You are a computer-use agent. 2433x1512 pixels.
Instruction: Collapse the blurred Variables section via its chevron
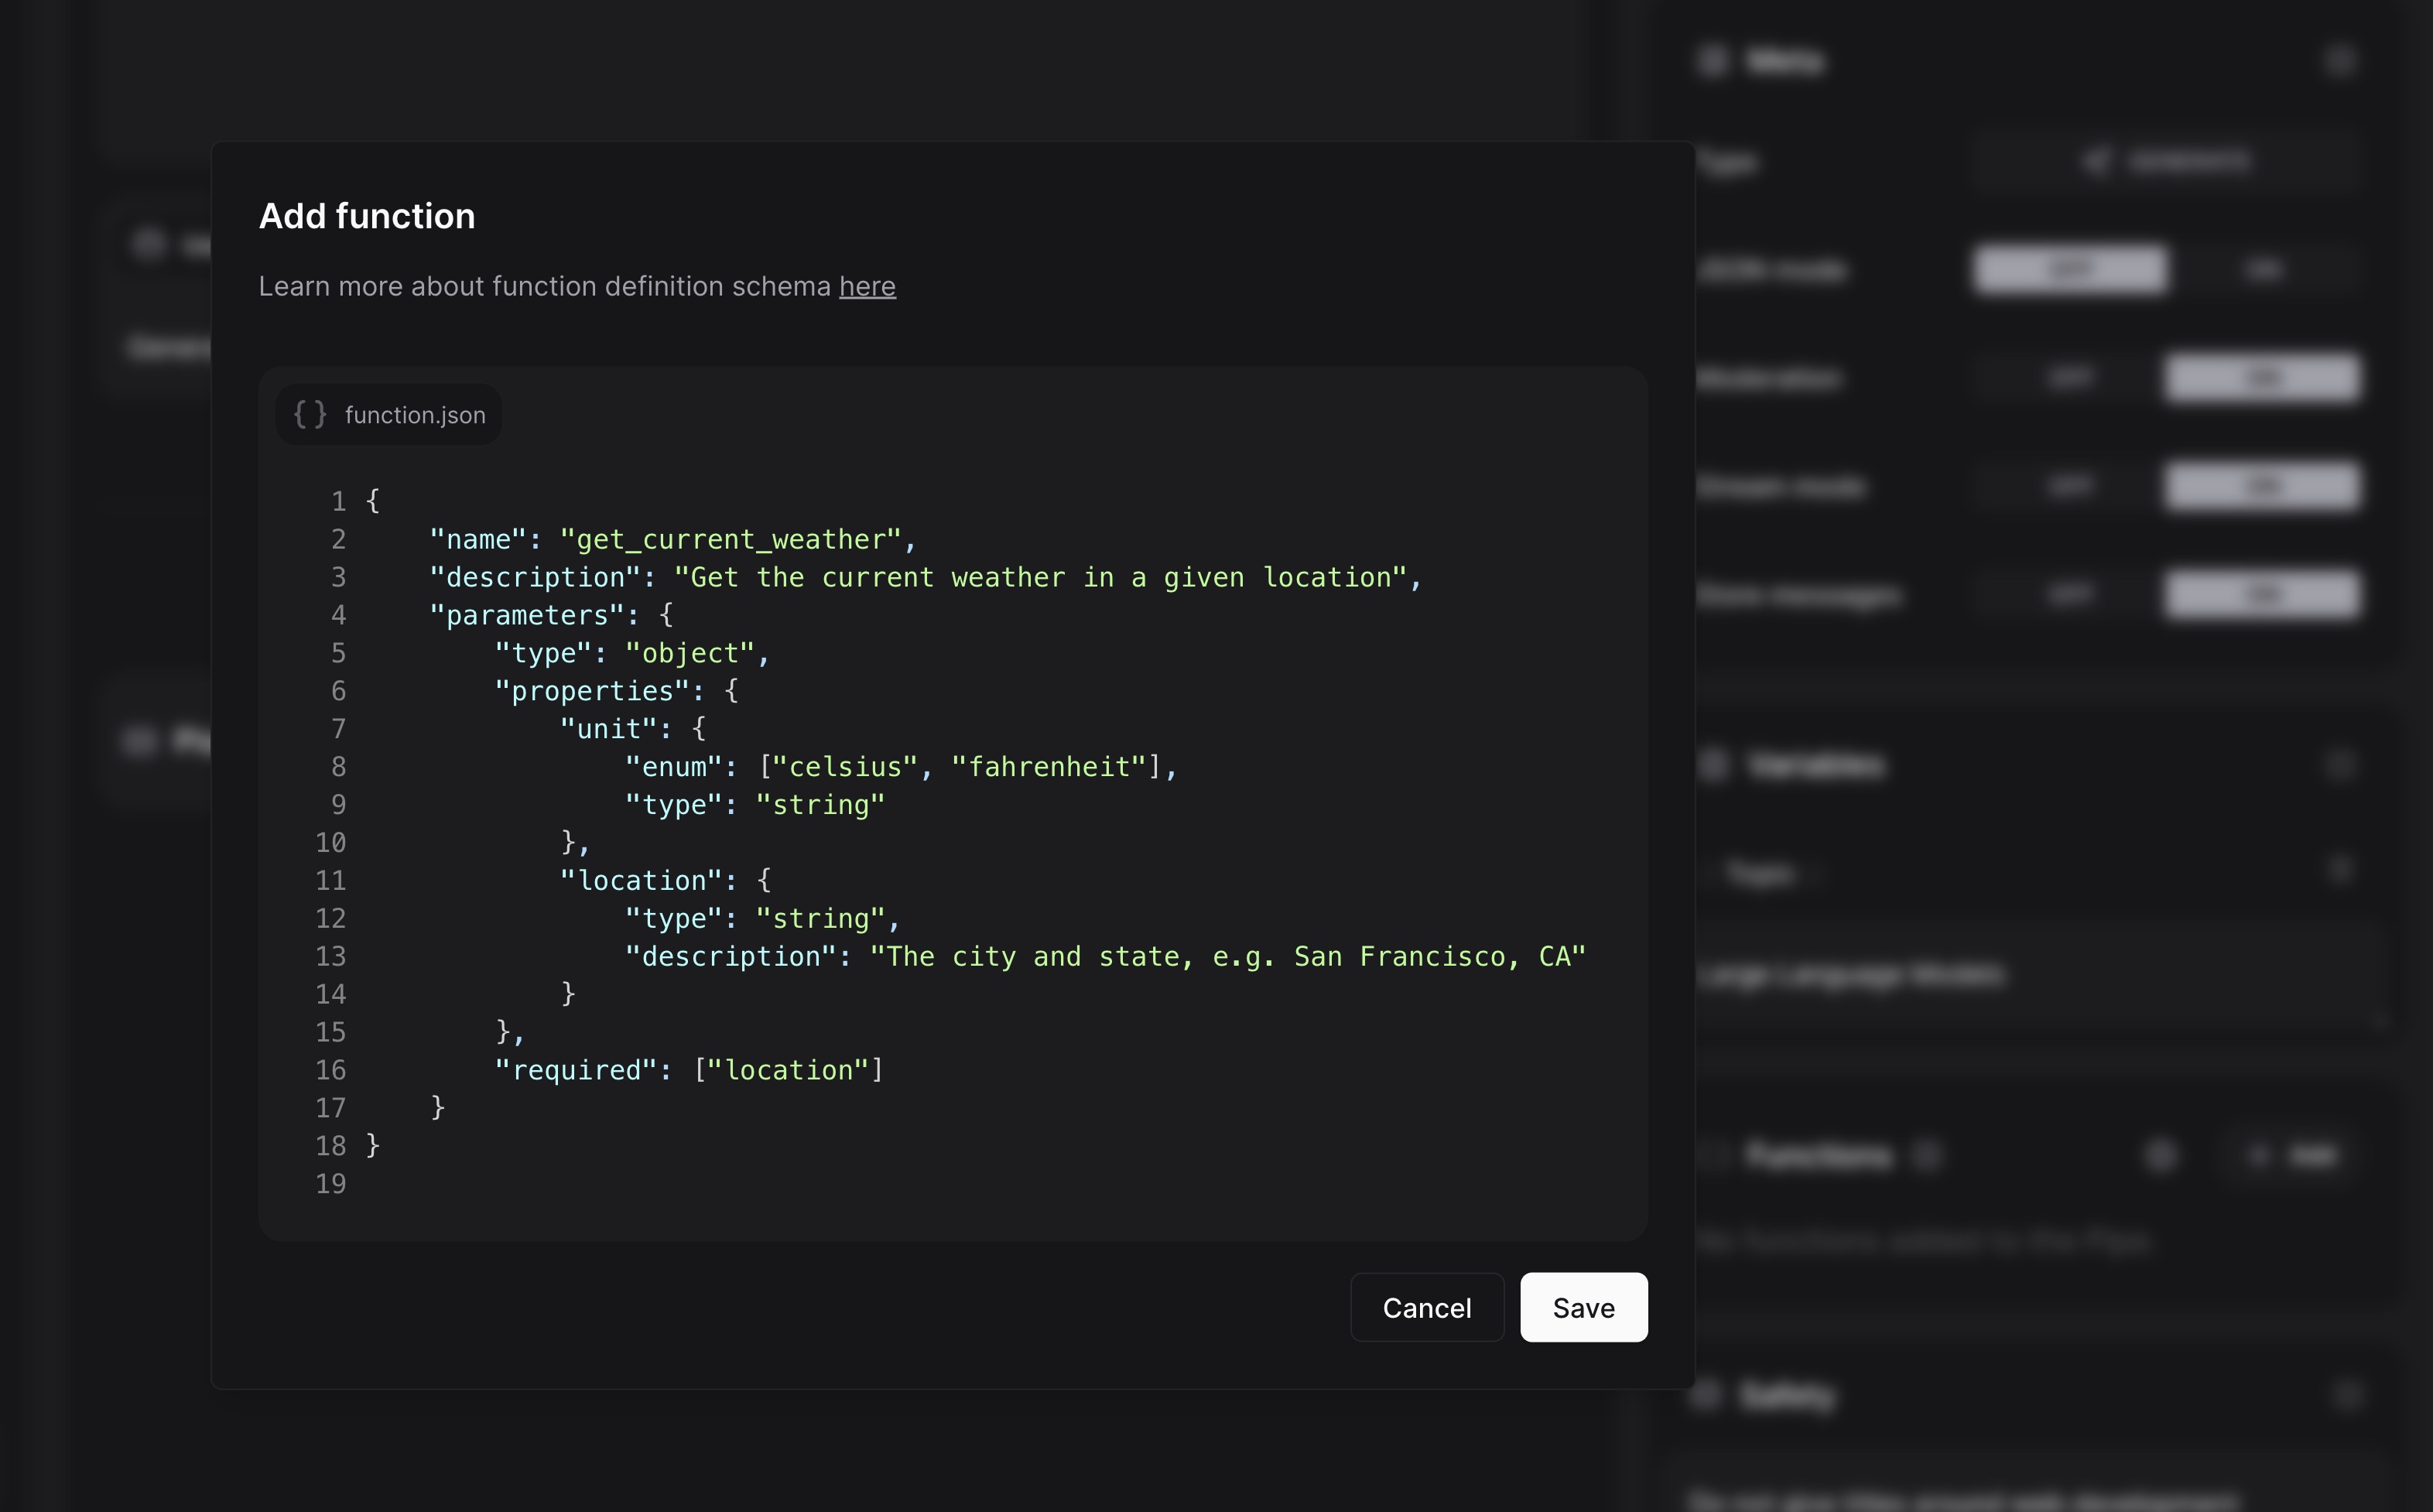tap(2339, 765)
